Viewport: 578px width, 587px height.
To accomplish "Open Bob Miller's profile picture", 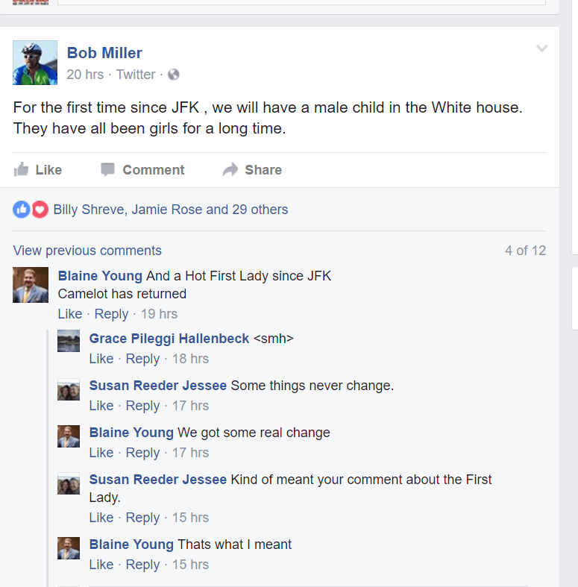I will 35,63.
